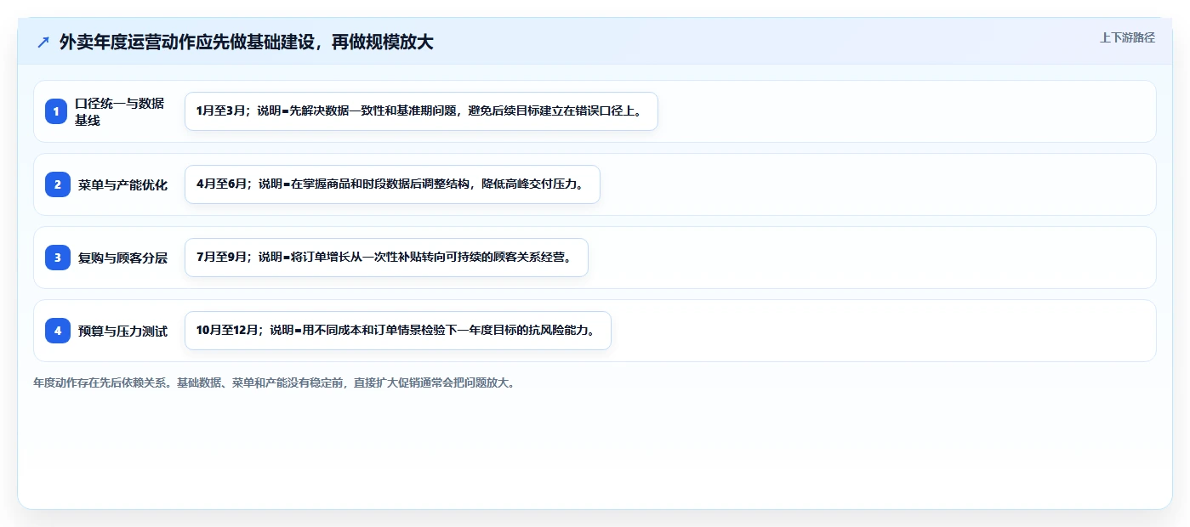Select step number 4 badge

click(58, 331)
